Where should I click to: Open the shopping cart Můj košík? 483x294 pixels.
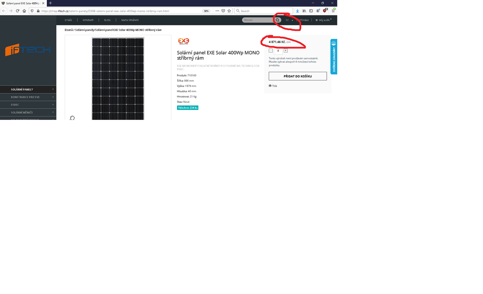tap(323, 20)
